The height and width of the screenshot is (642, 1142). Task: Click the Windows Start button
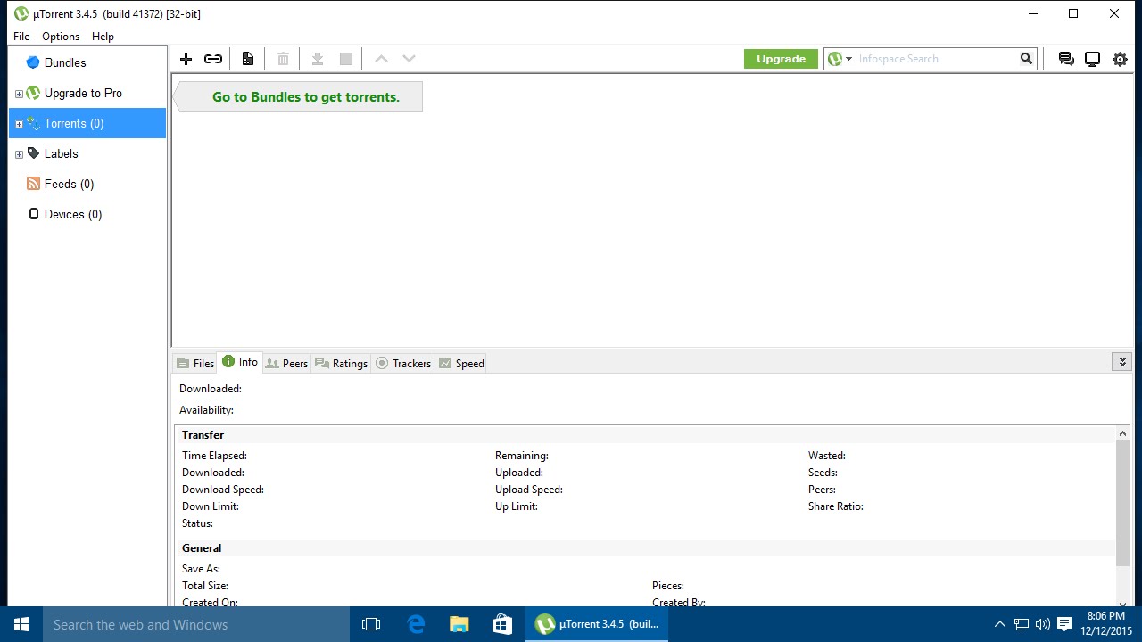(21, 624)
